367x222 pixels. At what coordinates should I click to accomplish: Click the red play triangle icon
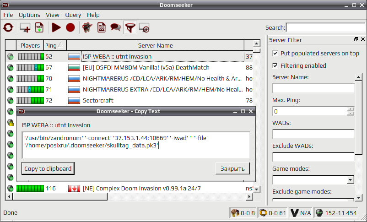(x=56, y=27)
